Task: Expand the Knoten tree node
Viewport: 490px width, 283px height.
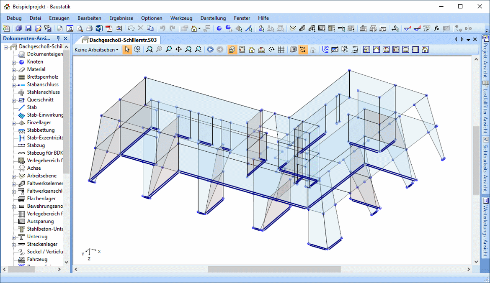Action: (14, 62)
